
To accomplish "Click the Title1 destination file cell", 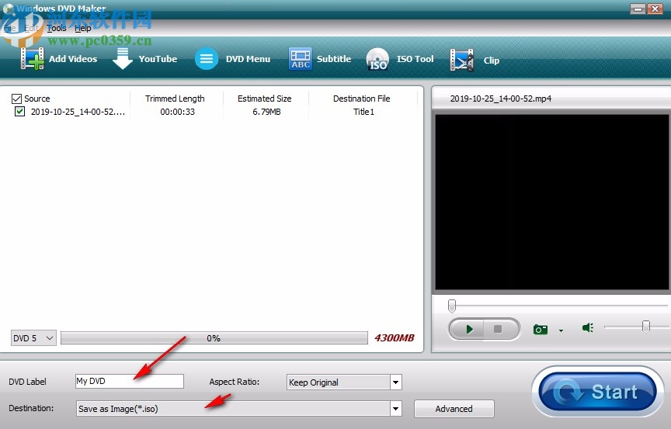I will coord(363,112).
